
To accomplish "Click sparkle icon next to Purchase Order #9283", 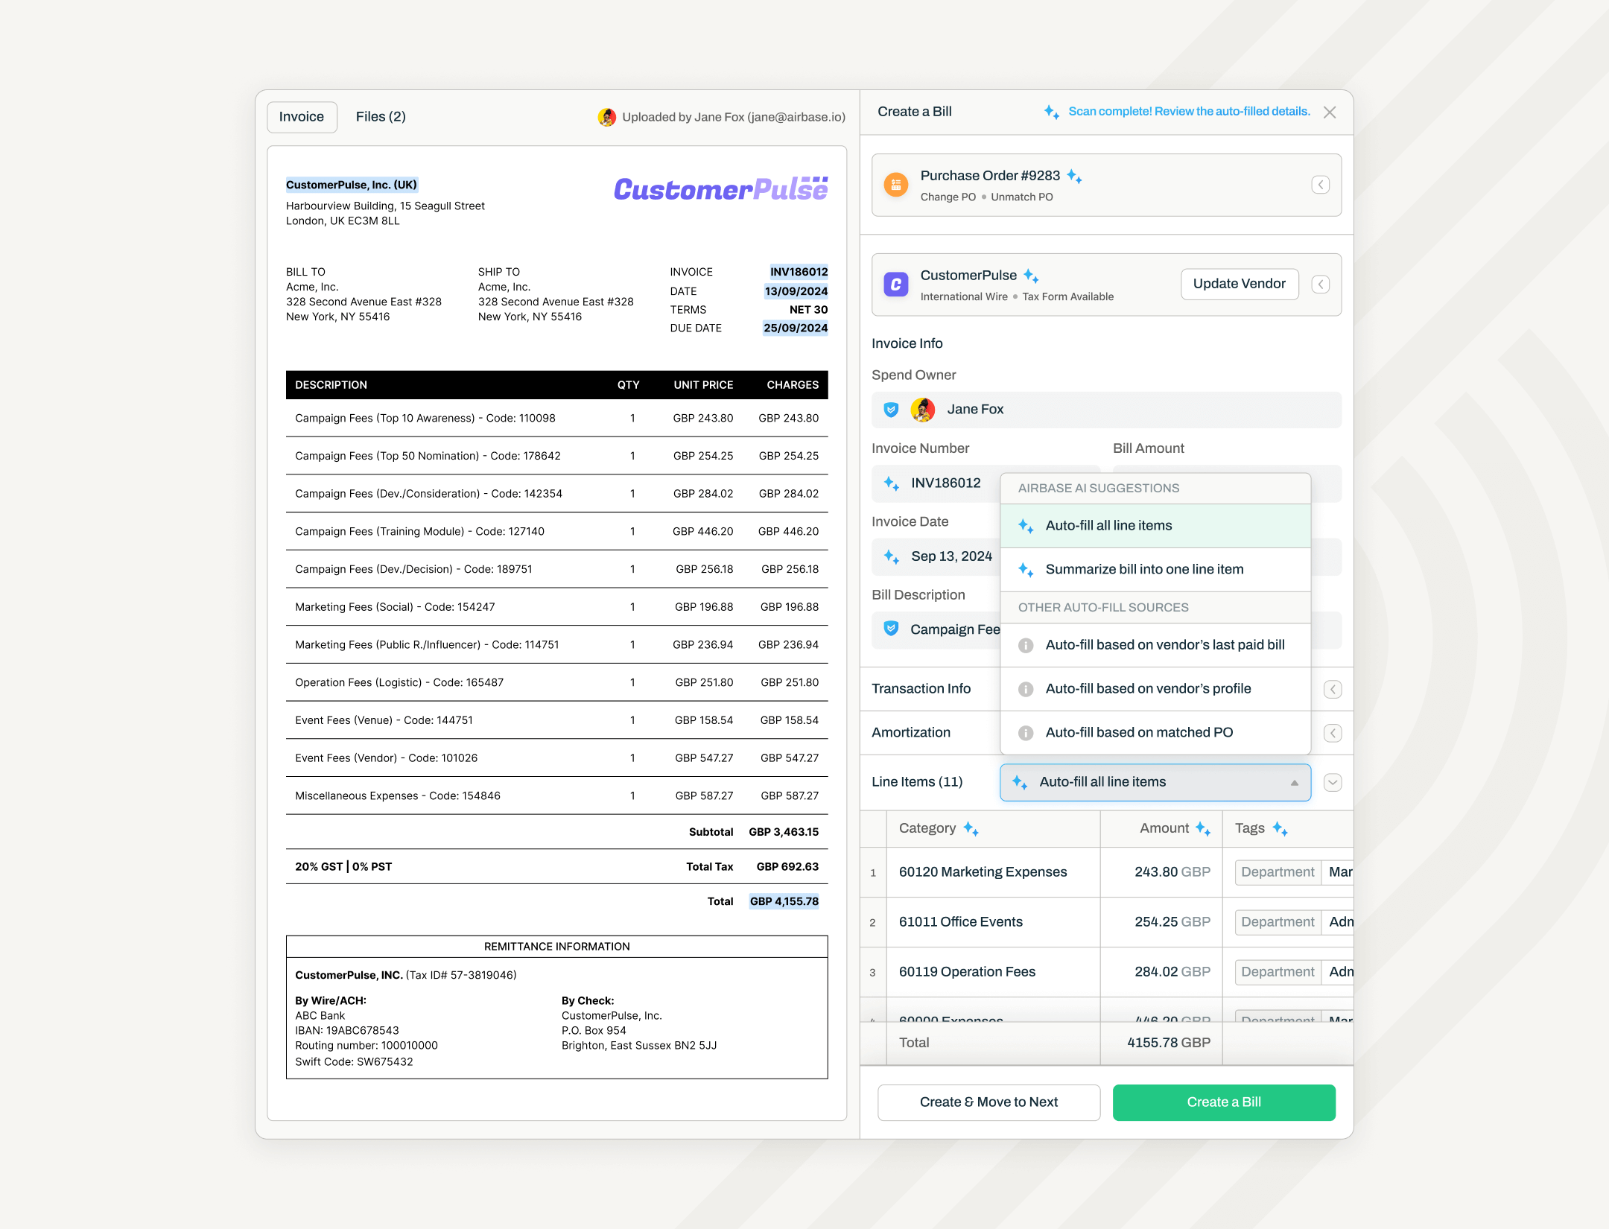I will point(1074,176).
